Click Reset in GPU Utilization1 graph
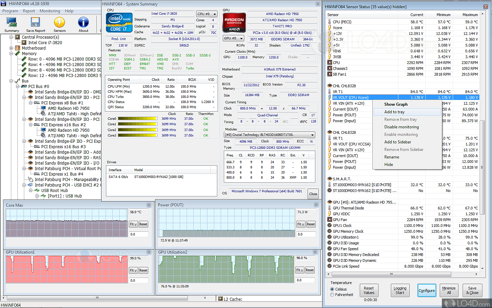 click(143, 270)
